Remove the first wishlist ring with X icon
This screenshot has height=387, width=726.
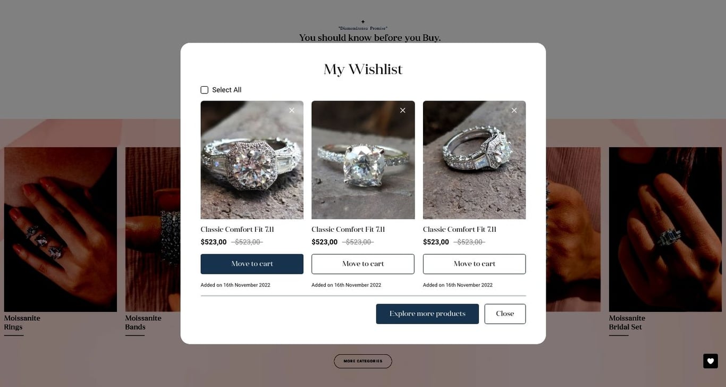[x=292, y=111]
